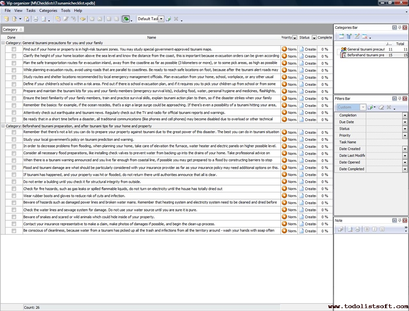Viewport: 409px width, 311px height.
Task: Click the Category grouping header button
Action: coord(13,30)
